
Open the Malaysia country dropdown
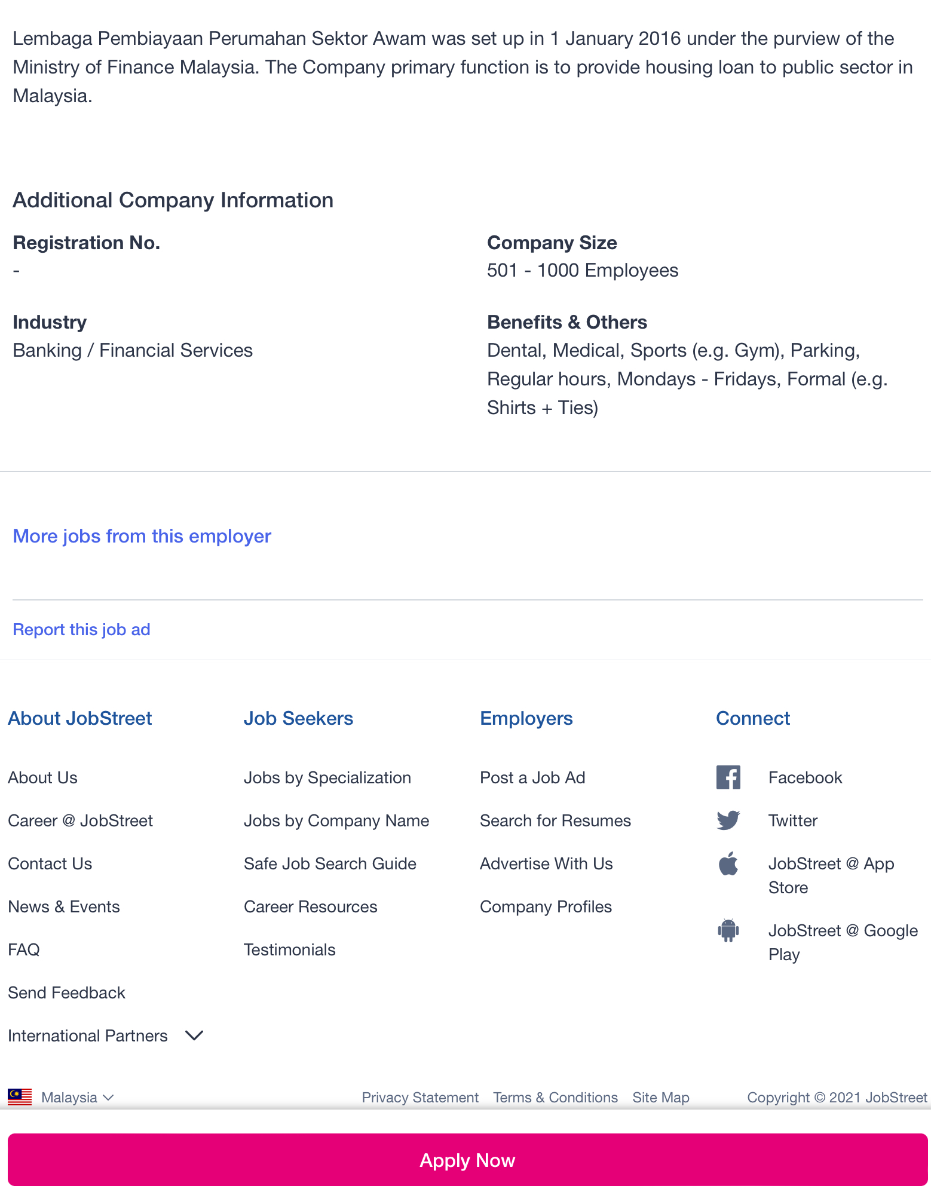tap(77, 1098)
